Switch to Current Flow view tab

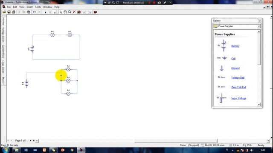3,51
